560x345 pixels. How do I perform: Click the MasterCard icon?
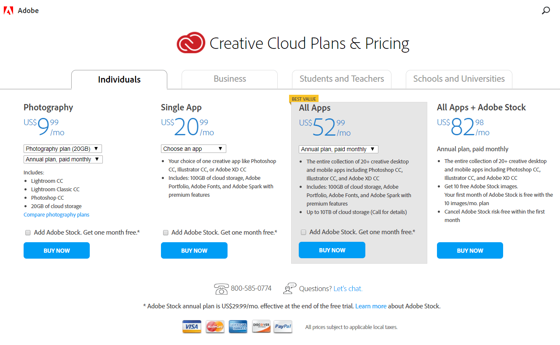(x=215, y=326)
